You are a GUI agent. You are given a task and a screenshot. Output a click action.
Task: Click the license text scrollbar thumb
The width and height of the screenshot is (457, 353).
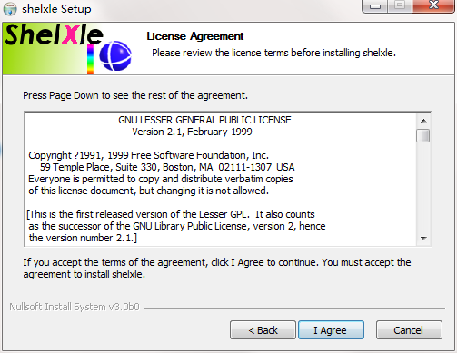pos(423,135)
